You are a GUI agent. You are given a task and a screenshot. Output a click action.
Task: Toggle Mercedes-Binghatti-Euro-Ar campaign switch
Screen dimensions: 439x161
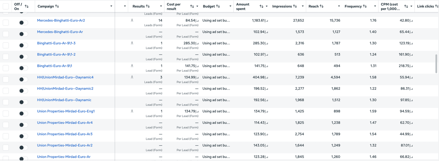pos(23,34)
